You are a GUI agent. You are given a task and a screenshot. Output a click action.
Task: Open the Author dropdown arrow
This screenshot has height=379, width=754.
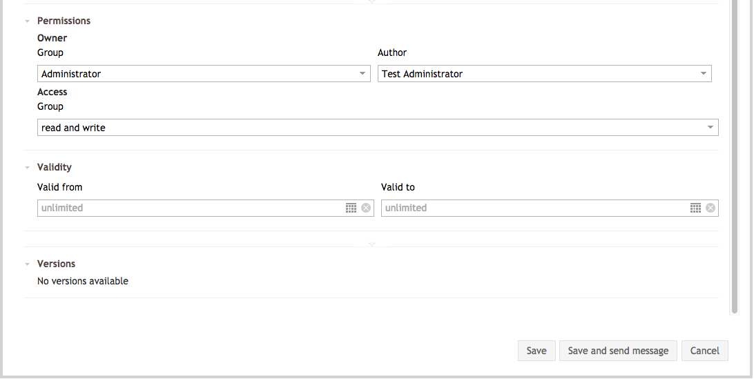coord(703,74)
